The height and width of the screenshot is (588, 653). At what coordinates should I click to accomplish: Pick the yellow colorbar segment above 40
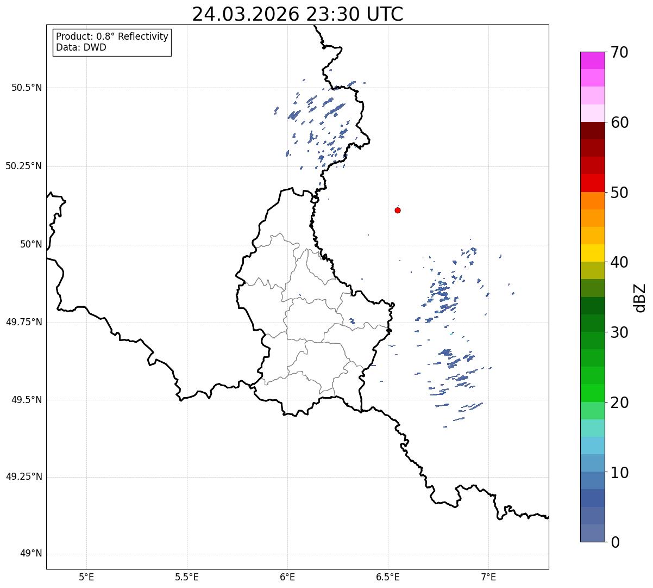592,253
